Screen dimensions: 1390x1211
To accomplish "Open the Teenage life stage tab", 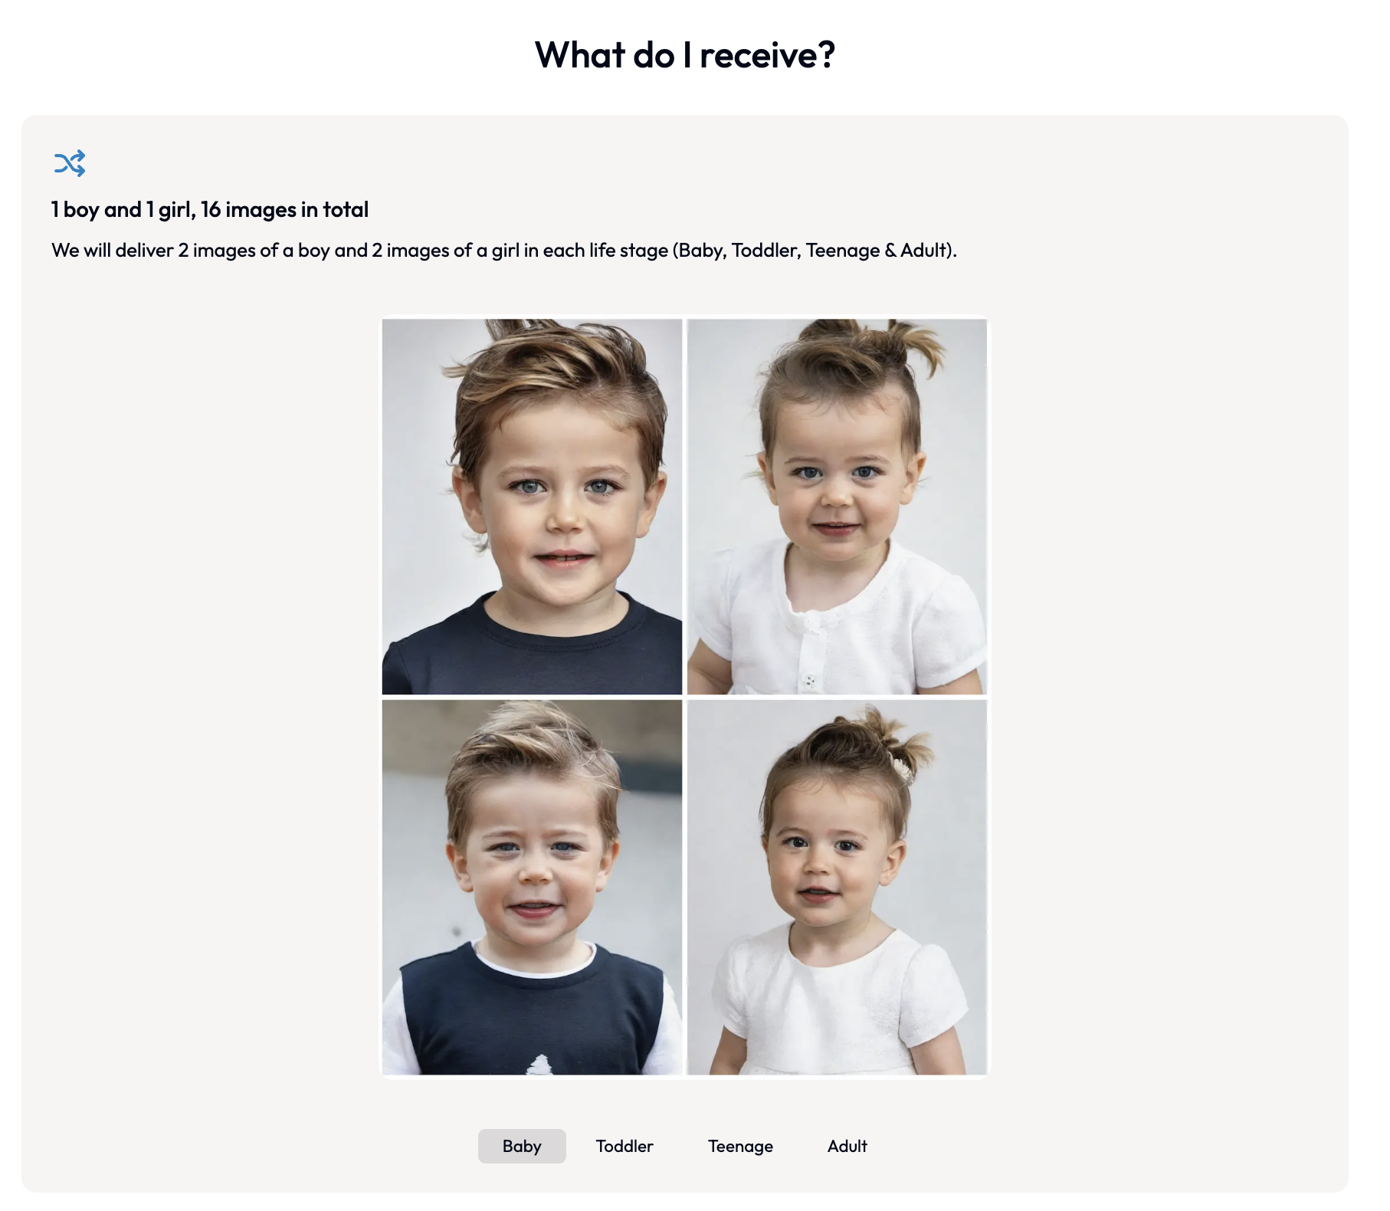I will (740, 1146).
